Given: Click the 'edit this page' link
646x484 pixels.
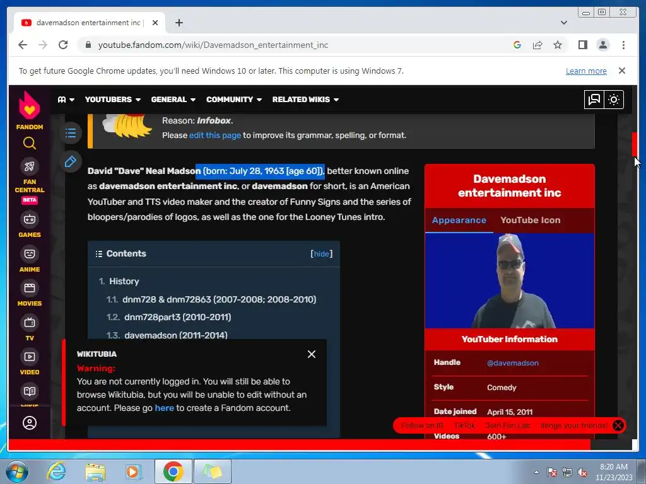Looking at the screenshot, I should tap(214, 135).
